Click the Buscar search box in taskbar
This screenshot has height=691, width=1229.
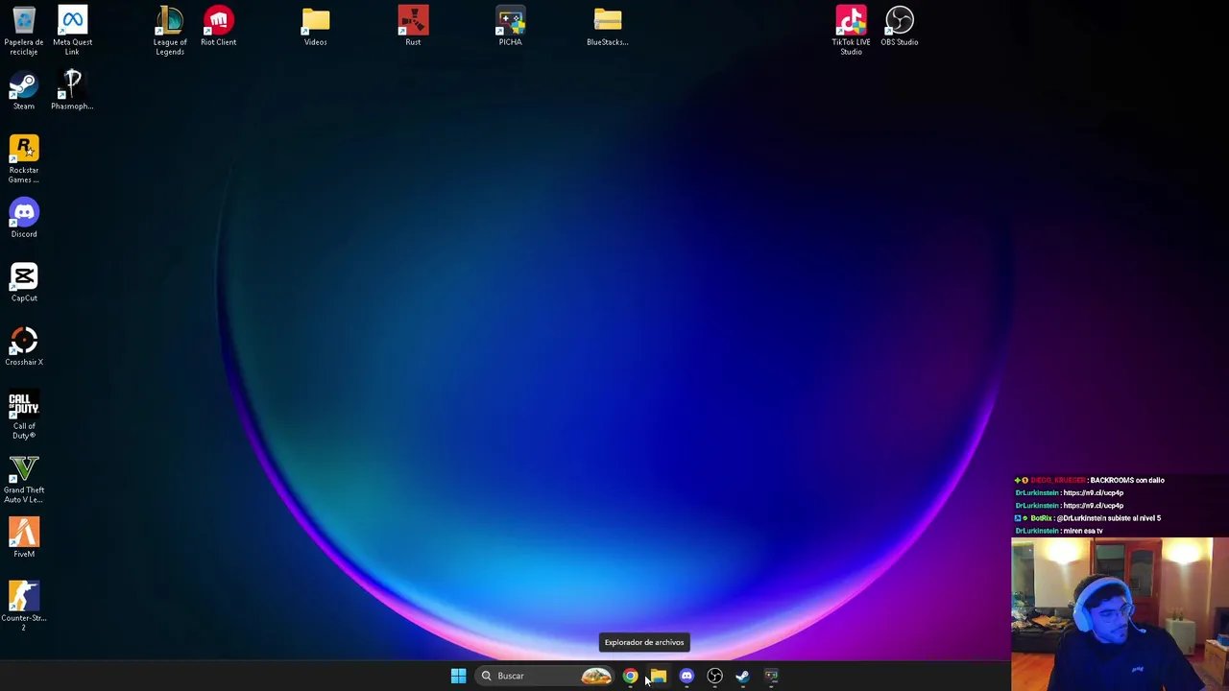(x=546, y=676)
